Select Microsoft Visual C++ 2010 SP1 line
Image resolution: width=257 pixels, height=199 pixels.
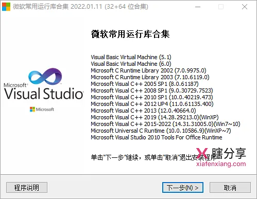pyautogui.click(x=152, y=97)
